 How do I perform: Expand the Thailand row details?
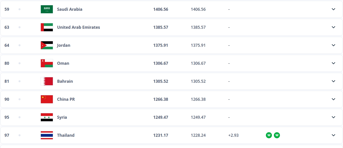[x=333, y=135]
